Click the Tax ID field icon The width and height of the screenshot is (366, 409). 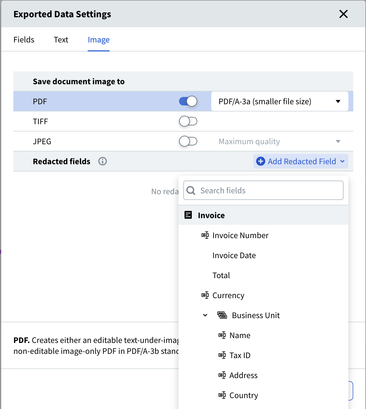pos(222,355)
